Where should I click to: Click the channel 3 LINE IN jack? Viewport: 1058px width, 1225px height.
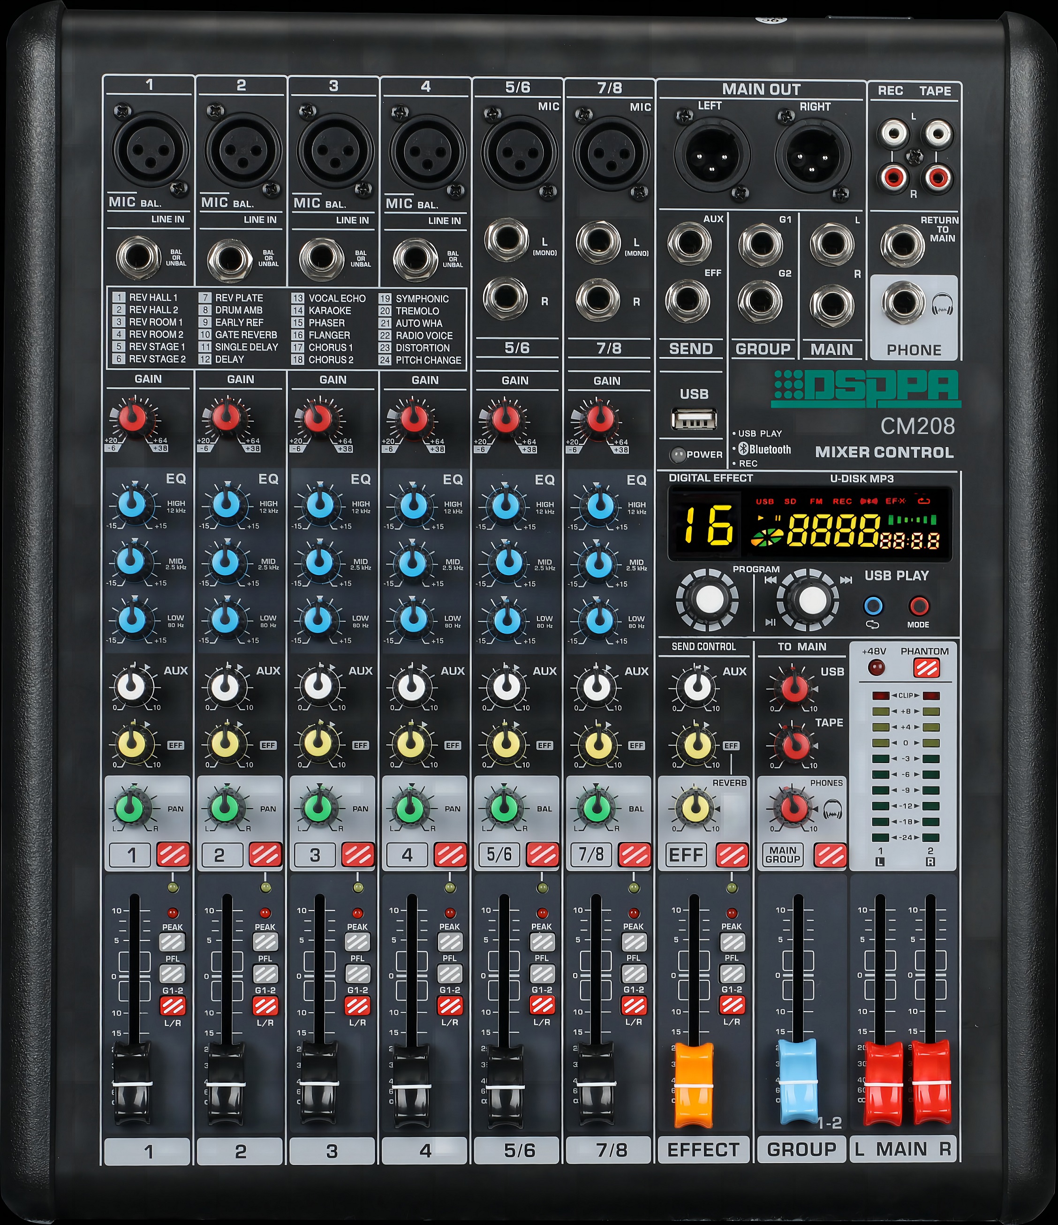click(x=321, y=258)
